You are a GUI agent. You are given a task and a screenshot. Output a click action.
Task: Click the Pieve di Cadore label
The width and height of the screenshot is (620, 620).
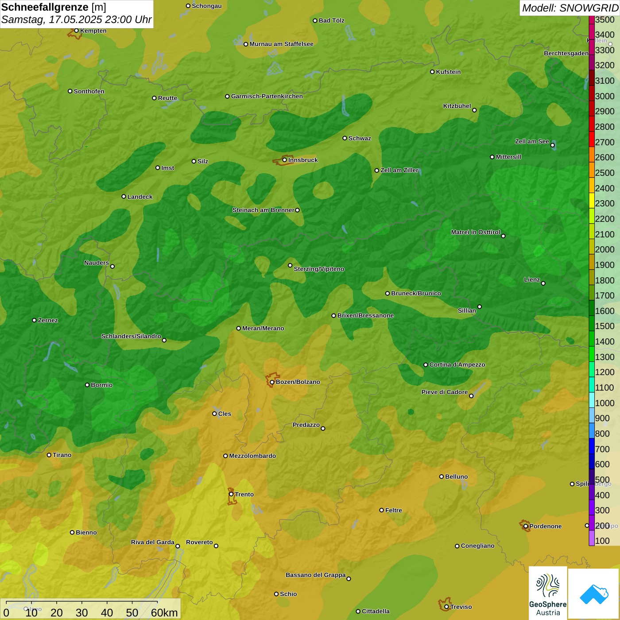tap(445, 392)
